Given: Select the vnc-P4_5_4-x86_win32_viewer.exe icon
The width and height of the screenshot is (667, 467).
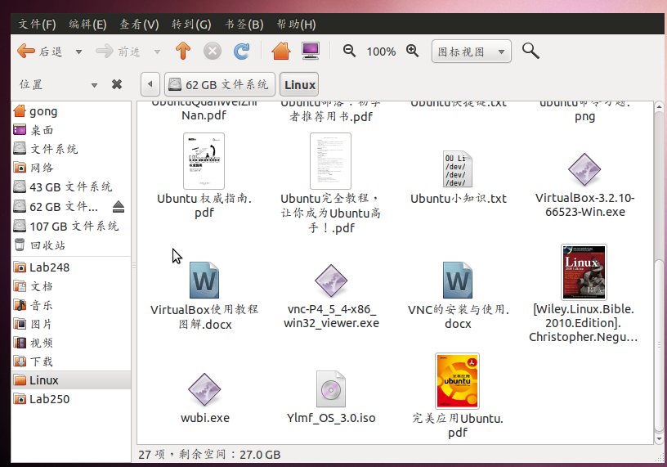Looking at the screenshot, I should [331, 281].
